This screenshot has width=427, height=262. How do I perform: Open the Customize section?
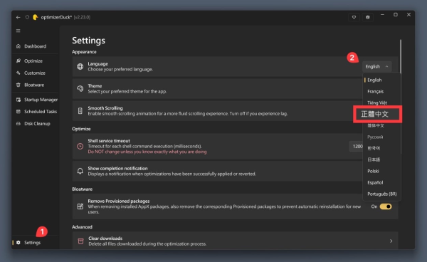35,73
